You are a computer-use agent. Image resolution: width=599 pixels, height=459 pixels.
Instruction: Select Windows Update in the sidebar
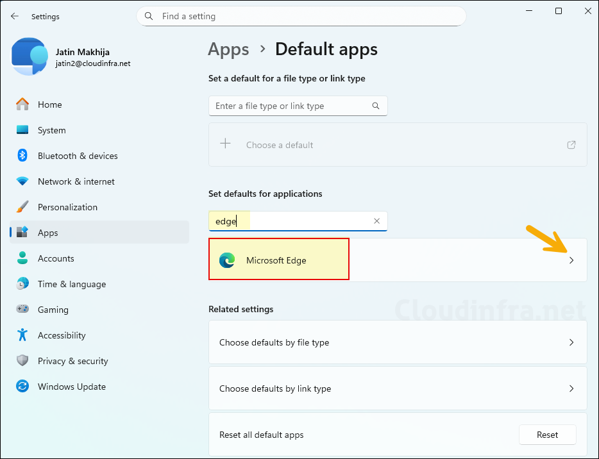pyautogui.click(x=71, y=387)
